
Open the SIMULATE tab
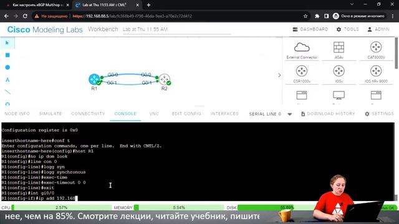tap(50, 114)
